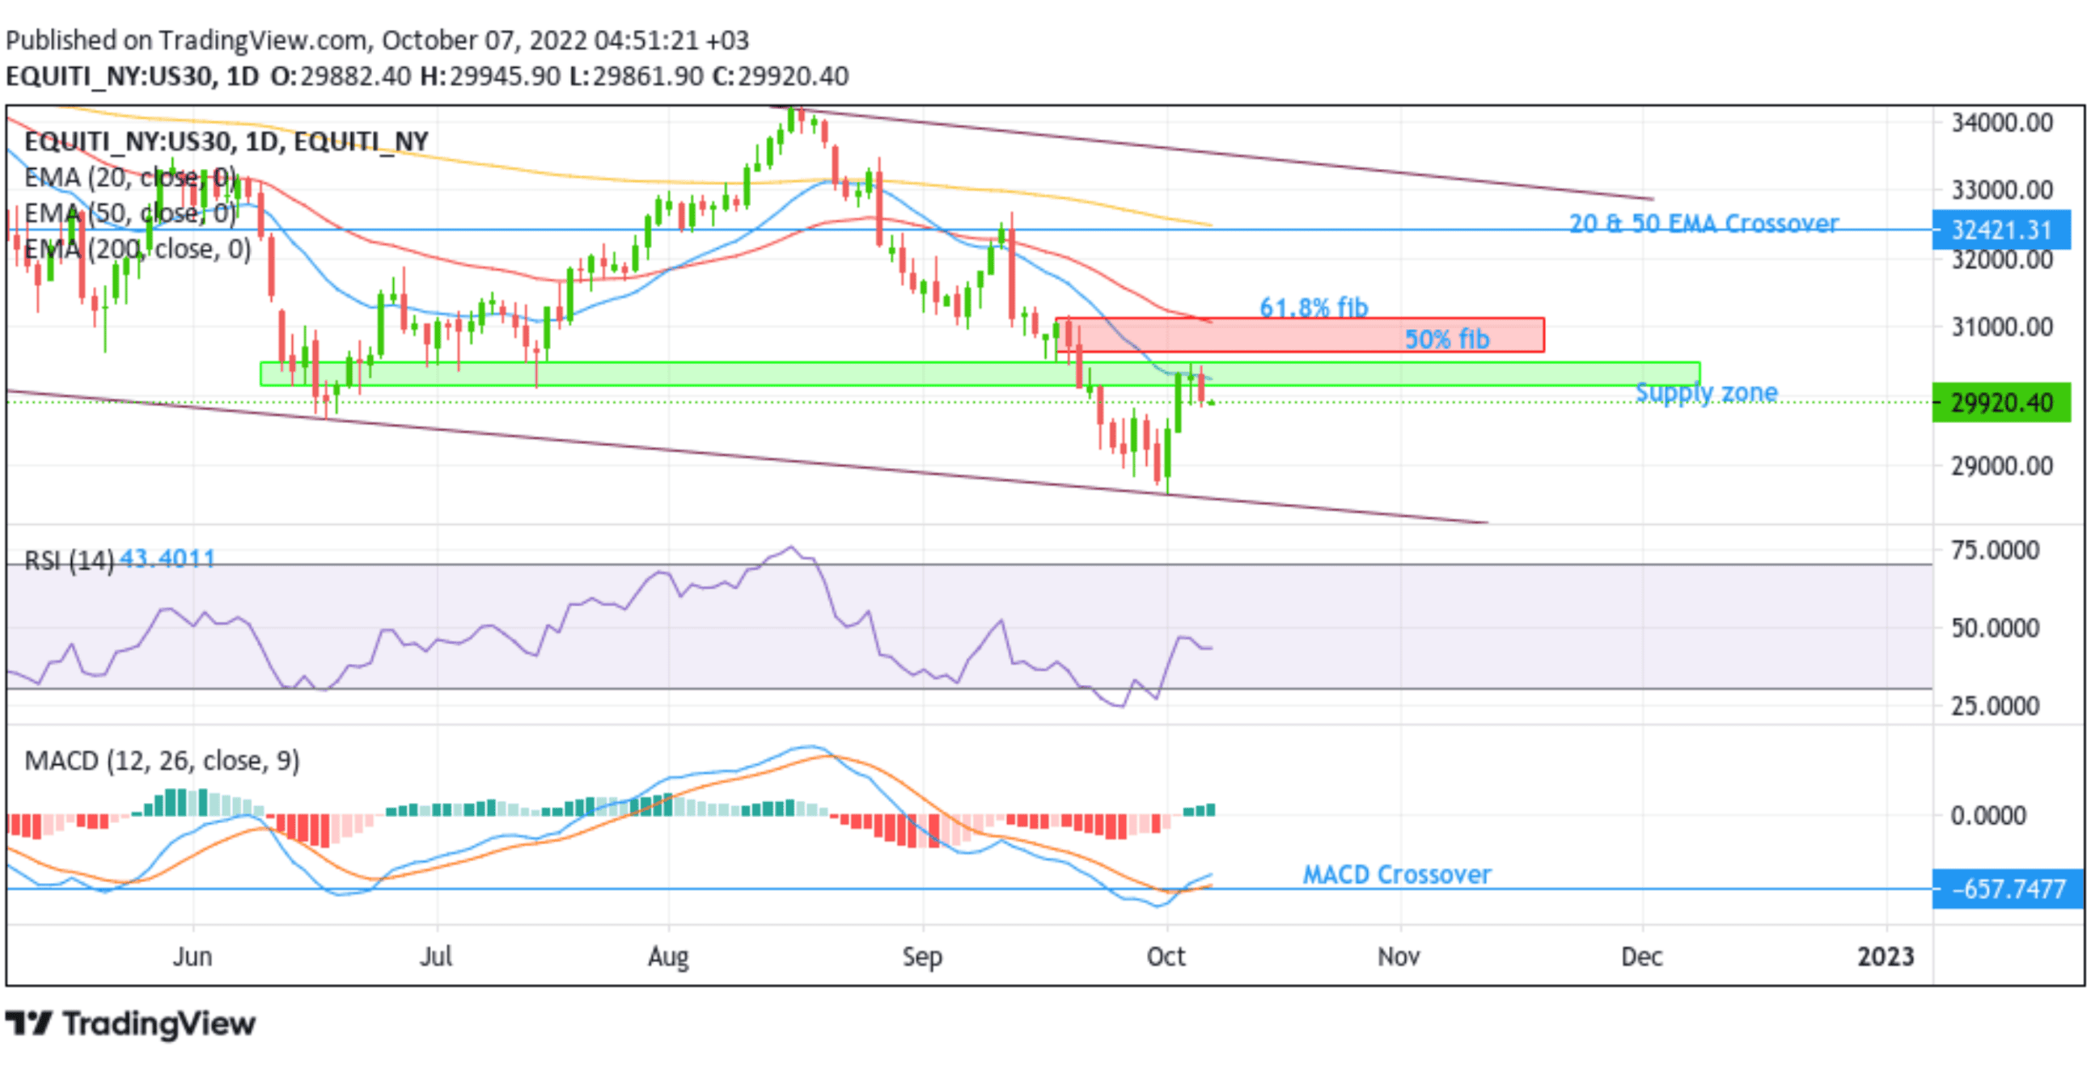Click the EMA (50, close, 0) legend label
The height and width of the screenshot is (1073, 2091).
click(131, 213)
